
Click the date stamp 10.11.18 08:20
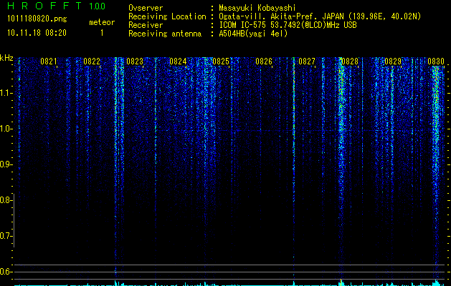[x=37, y=33]
